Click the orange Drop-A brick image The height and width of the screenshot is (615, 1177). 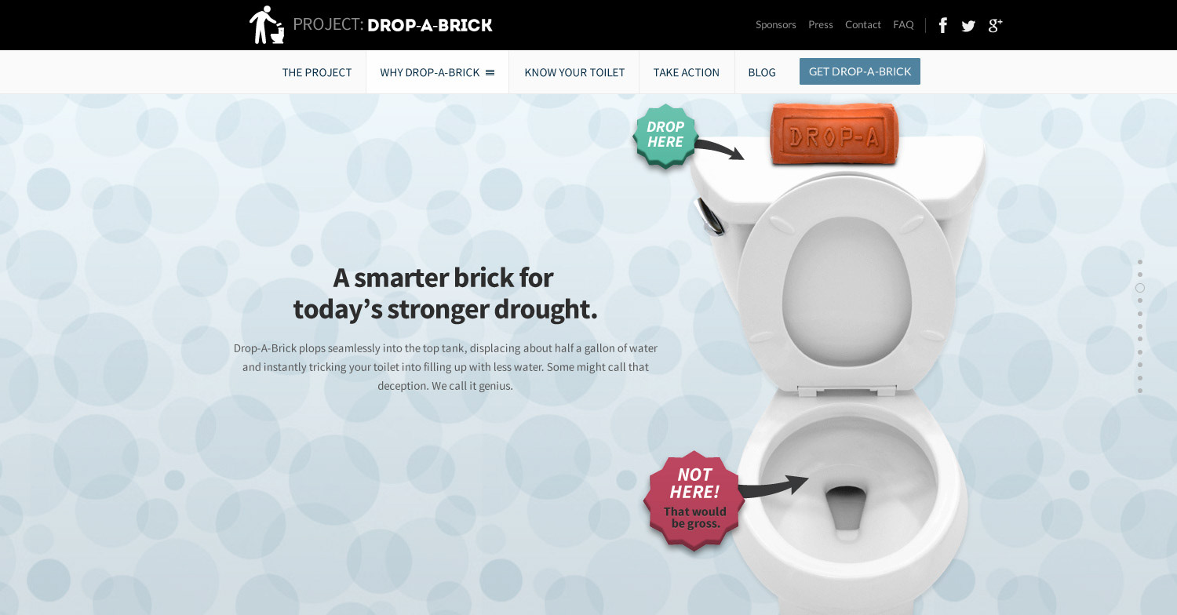(x=833, y=134)
